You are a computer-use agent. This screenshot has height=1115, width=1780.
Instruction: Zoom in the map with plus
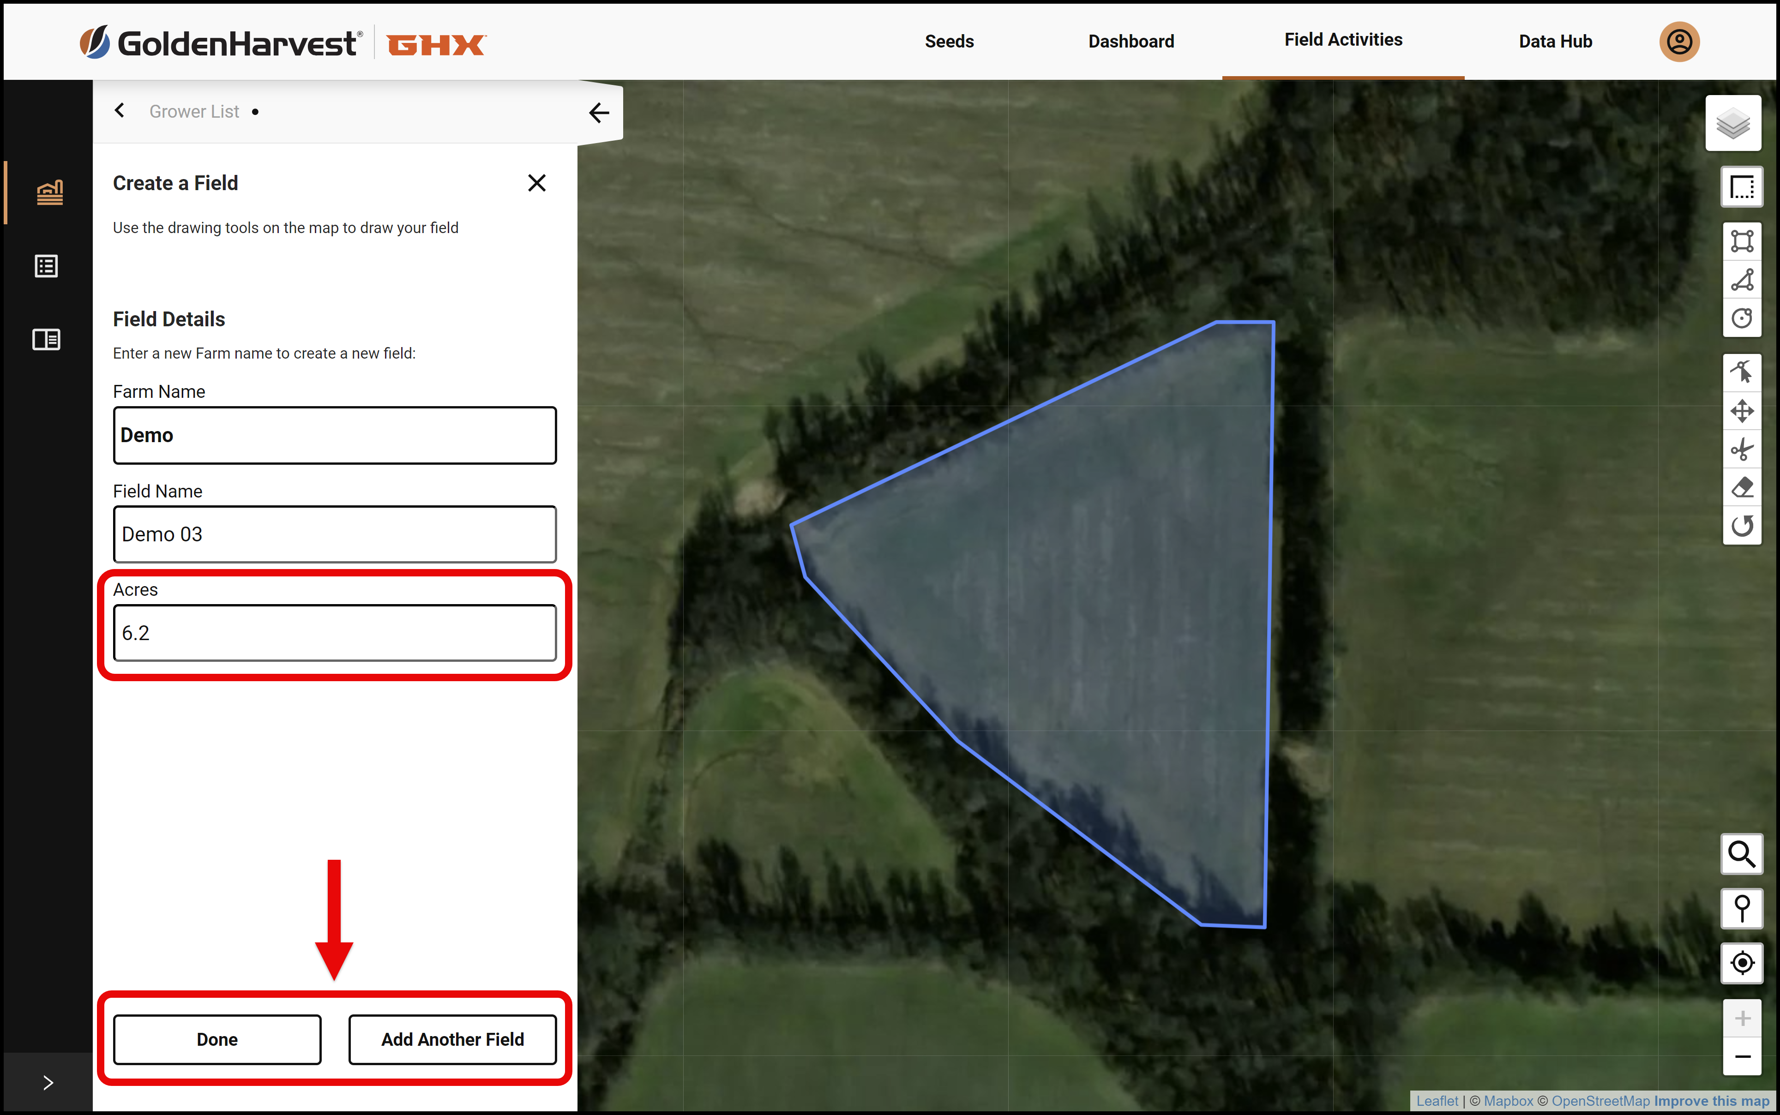1742,1019
